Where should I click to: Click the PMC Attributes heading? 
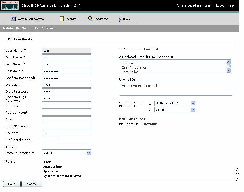132,119
